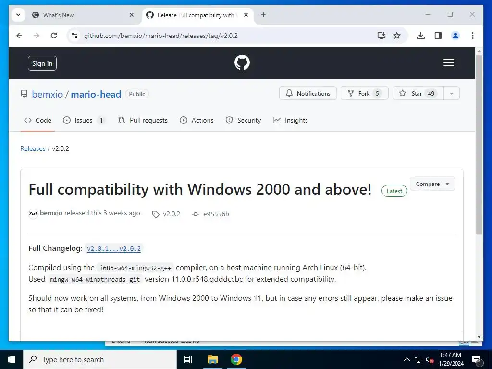492x369 pixels.
Task: Click the i686-w64-mingw32-g++ code text
Action: point(135,268)
